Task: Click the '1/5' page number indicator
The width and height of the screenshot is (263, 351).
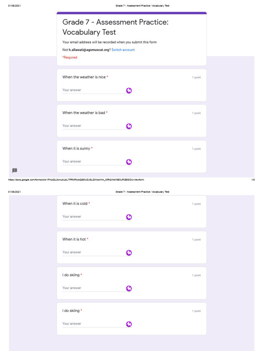Action: point(253,180)
